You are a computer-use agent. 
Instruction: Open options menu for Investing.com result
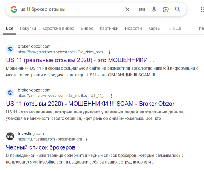click(86, 139)
